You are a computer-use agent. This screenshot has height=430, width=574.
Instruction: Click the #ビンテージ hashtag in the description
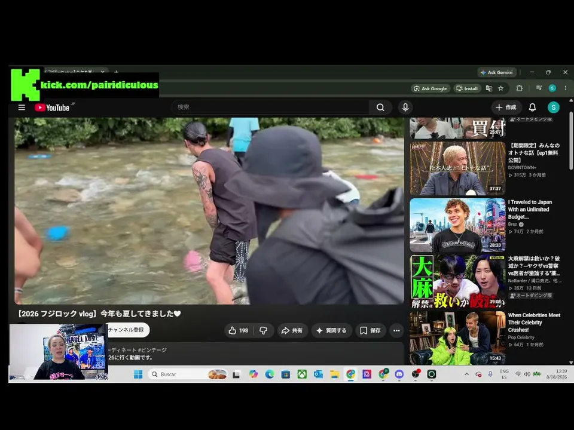point(152,350)
